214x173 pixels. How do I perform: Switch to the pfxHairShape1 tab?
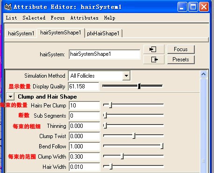(x=103, y=33)
